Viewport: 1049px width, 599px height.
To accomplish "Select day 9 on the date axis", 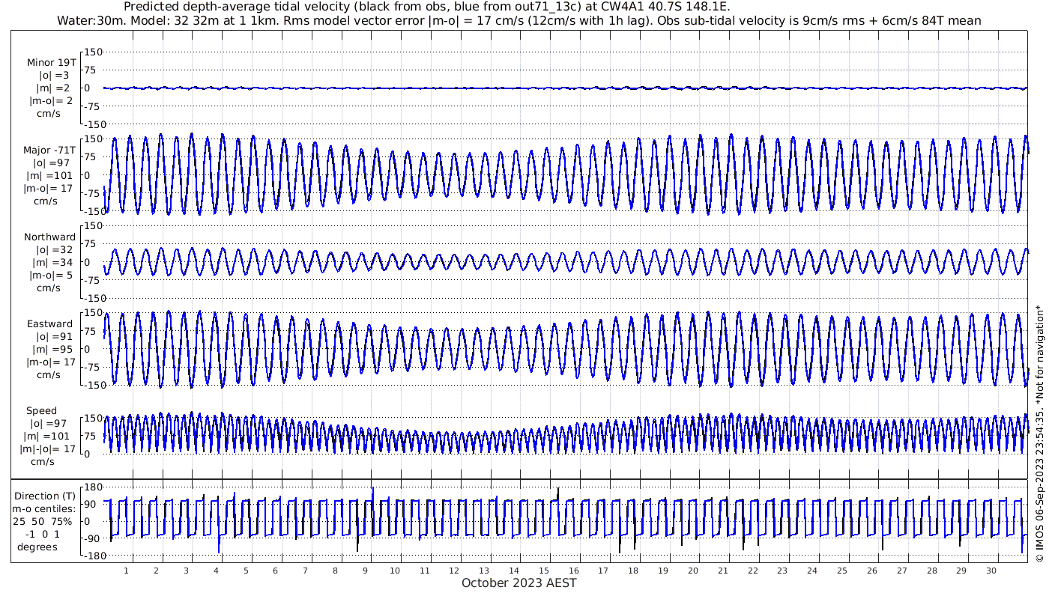I will [365, 571].
